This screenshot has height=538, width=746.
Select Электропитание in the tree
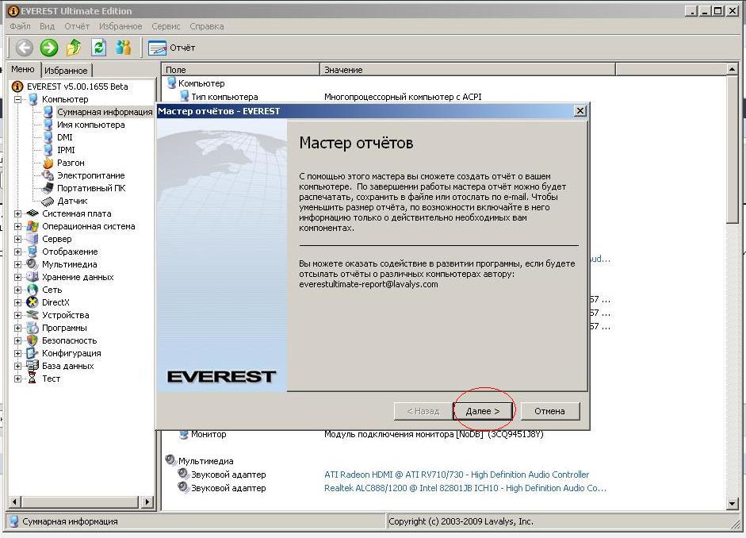(x=90, y=175)
